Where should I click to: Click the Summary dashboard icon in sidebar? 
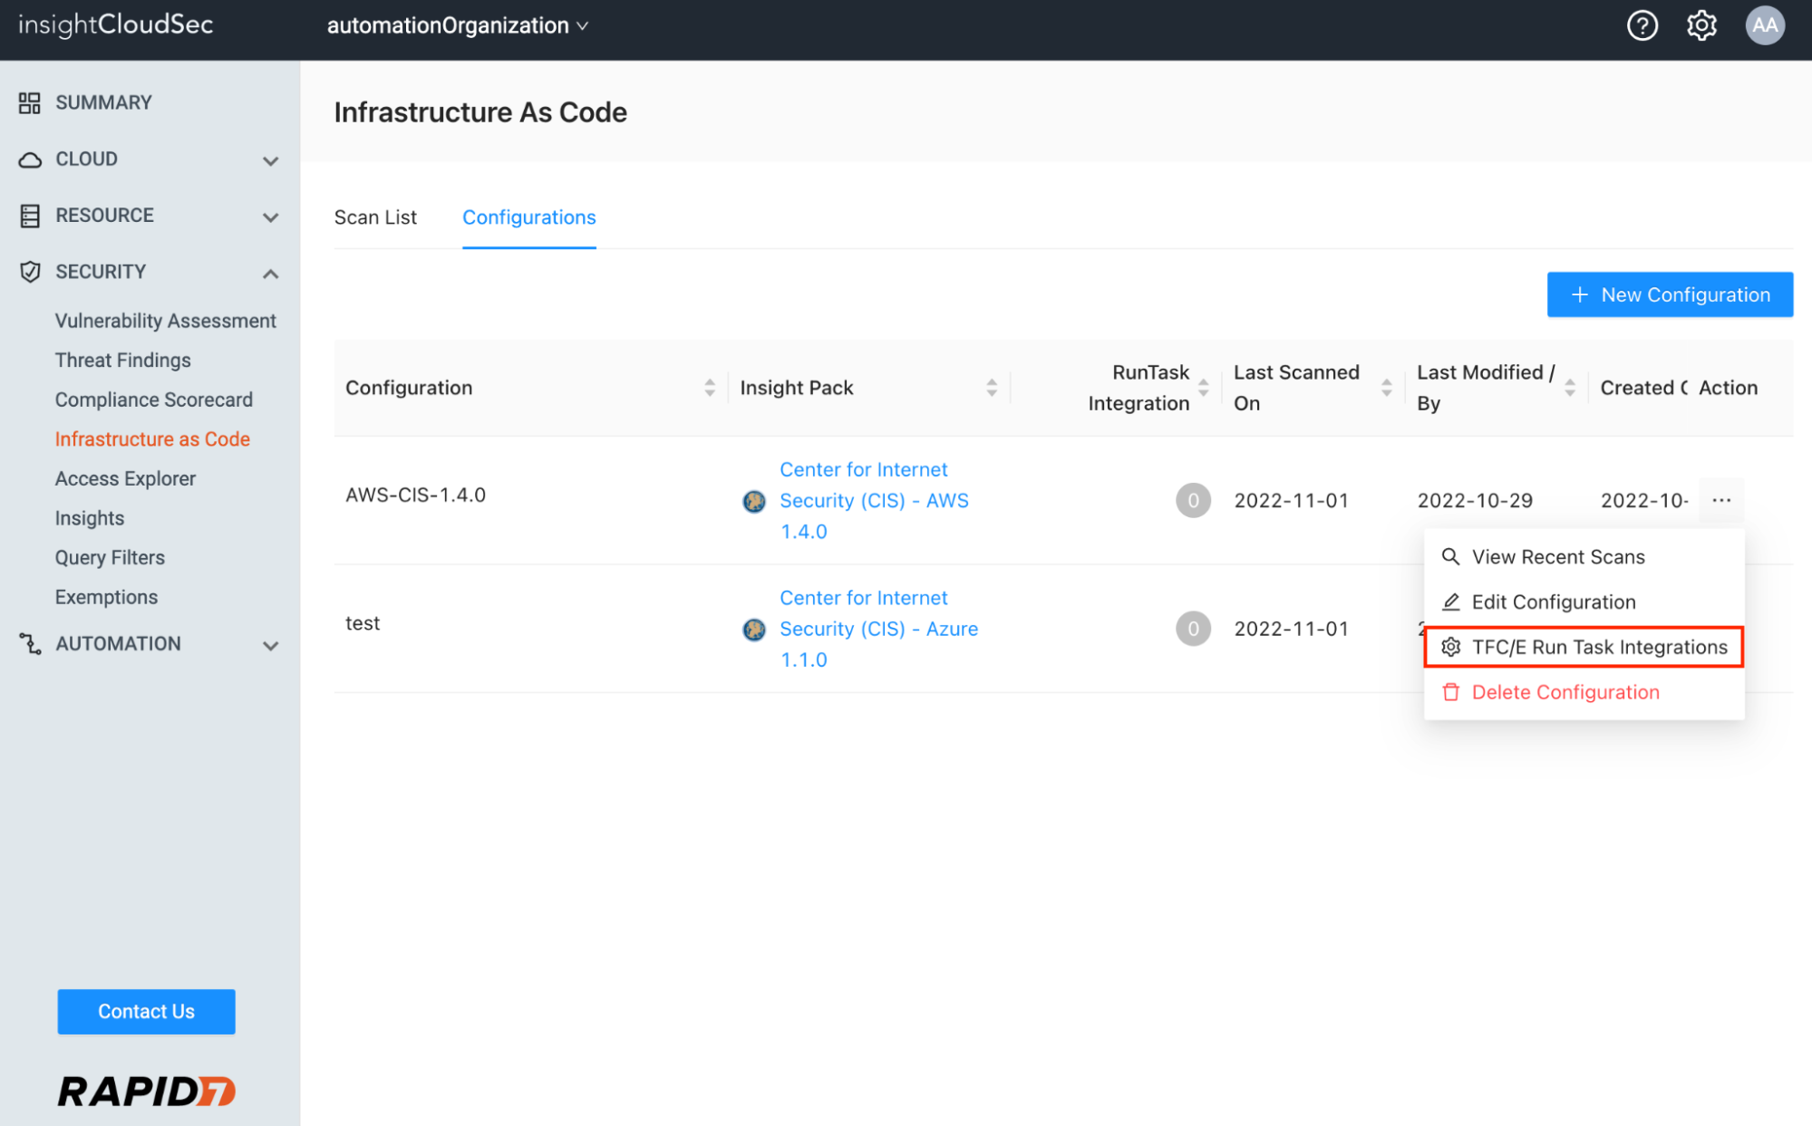click(x=30, y=102)
